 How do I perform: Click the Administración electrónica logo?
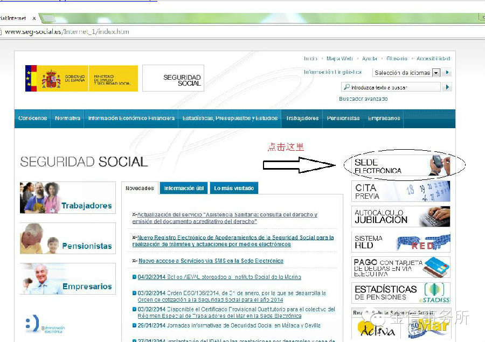(45, 324)
